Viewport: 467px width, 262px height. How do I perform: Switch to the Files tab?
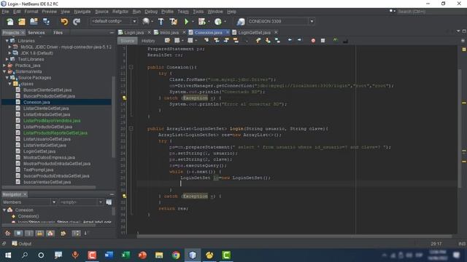(58, 33)
